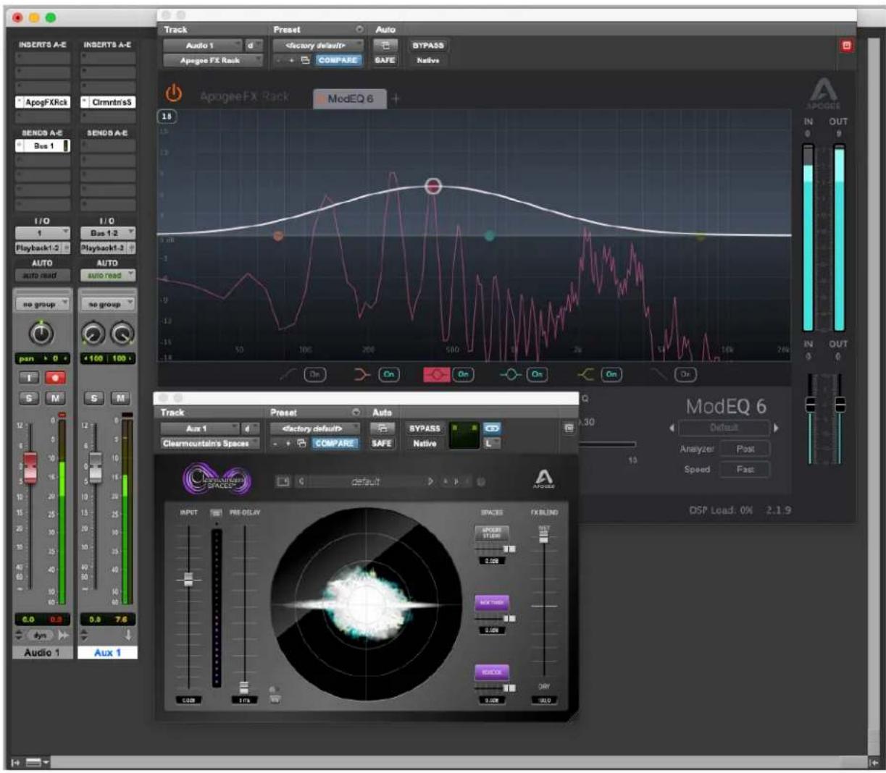886x773 pixels.
Task: Click the orange EQ band node
Action: pos(278,236)
